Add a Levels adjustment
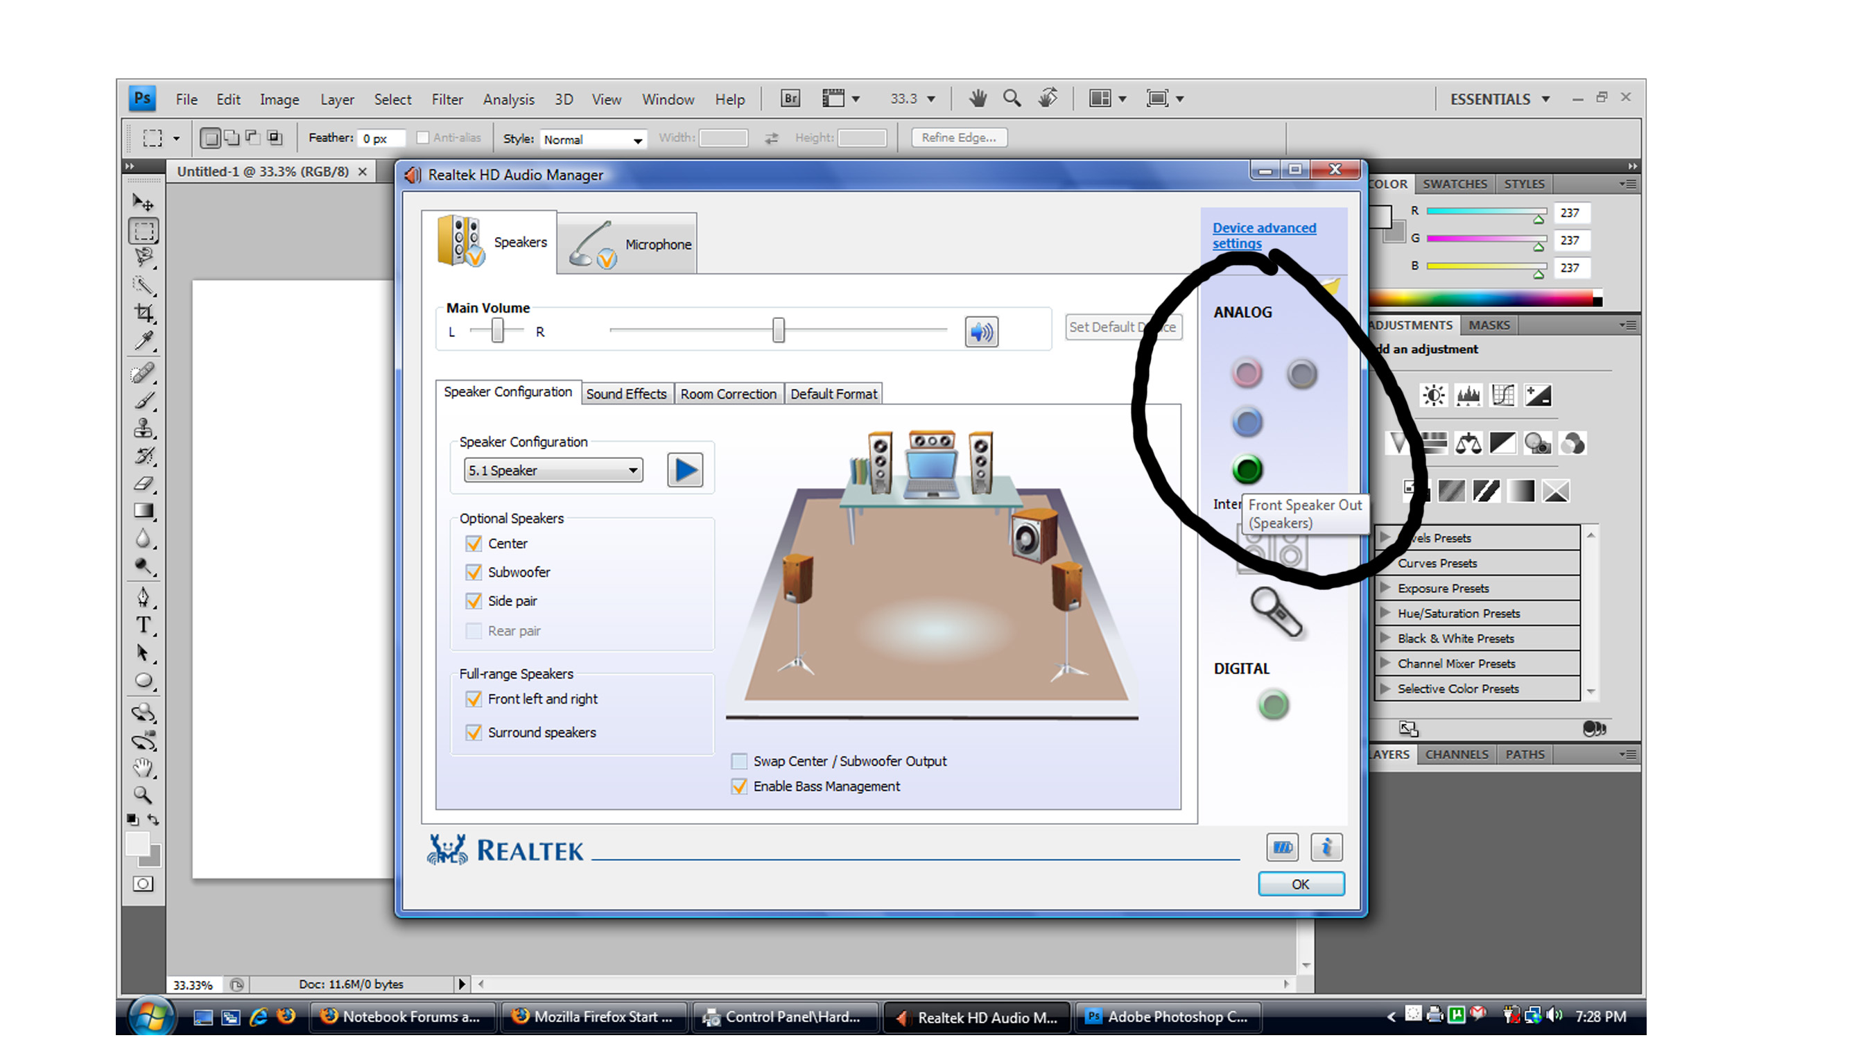The height and width of the screenshot is (1040, 1872). (1468, 395)
